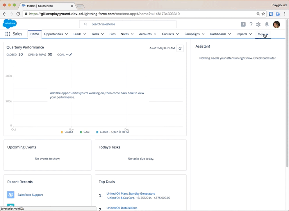The width and height of the screenshot is (289, 211).
Task: Click the Playground profile button in Chrome
Action: pos(279,5)
